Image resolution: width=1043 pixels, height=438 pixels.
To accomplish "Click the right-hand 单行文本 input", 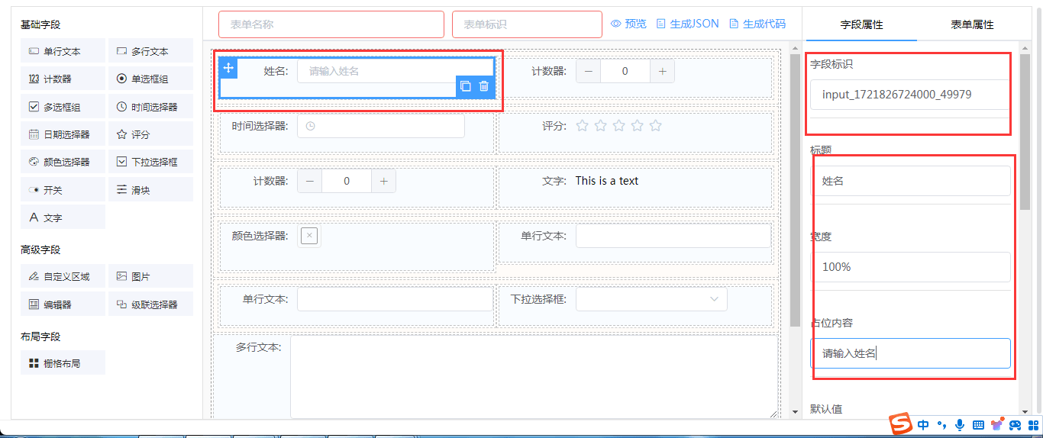I will click(x=673, y=236).
